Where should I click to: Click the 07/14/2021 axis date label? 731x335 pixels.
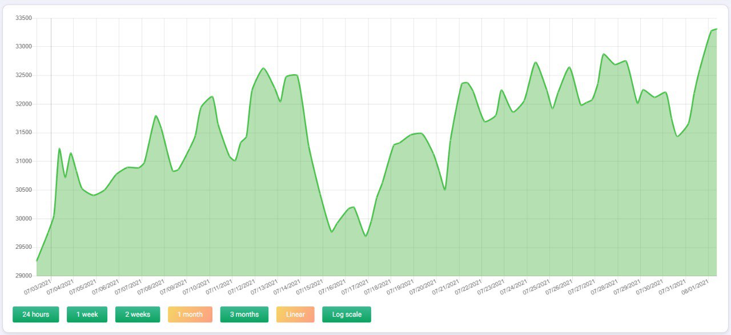pos(288,287)
